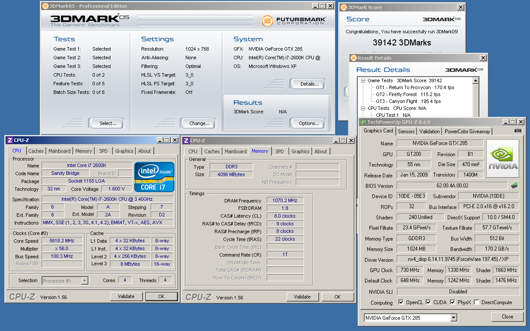Click the Futuremark logo in 3DMark05
The height and width of the screenshot is (331, 530).
294,20
